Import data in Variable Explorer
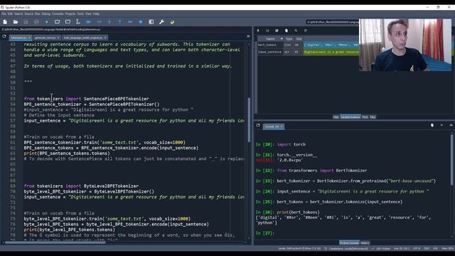455x256 pixels. pos(258,31)
